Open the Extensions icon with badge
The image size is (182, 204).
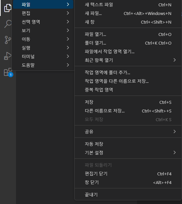point(8,72)
